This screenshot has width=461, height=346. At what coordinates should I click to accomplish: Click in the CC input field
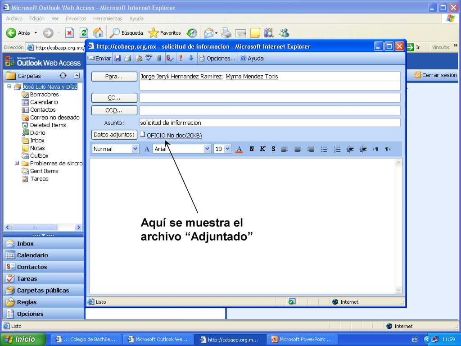click(x=270, y=98)
